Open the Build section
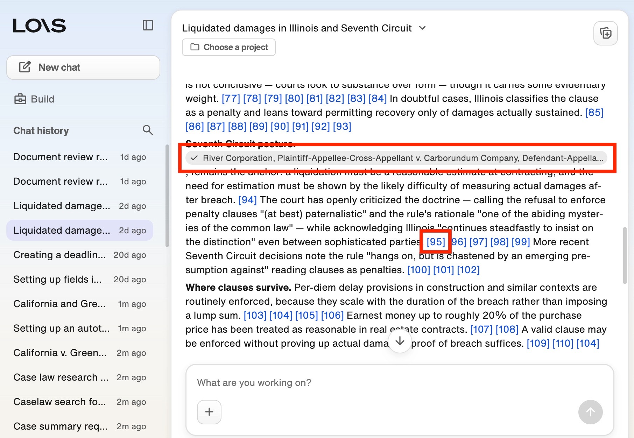The image size is (634, 438). click(34, 99)
